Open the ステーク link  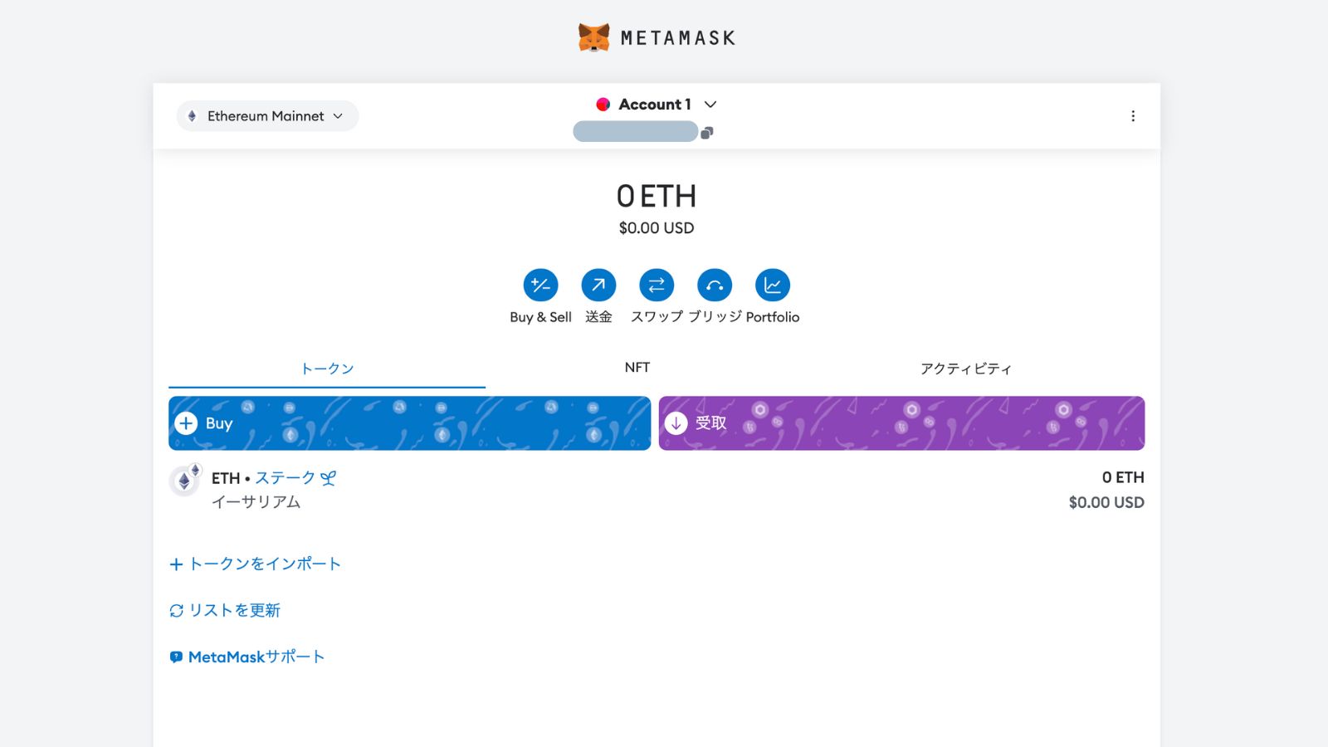click(285, 478)
